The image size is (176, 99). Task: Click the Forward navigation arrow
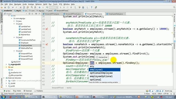tap(43, 7)
